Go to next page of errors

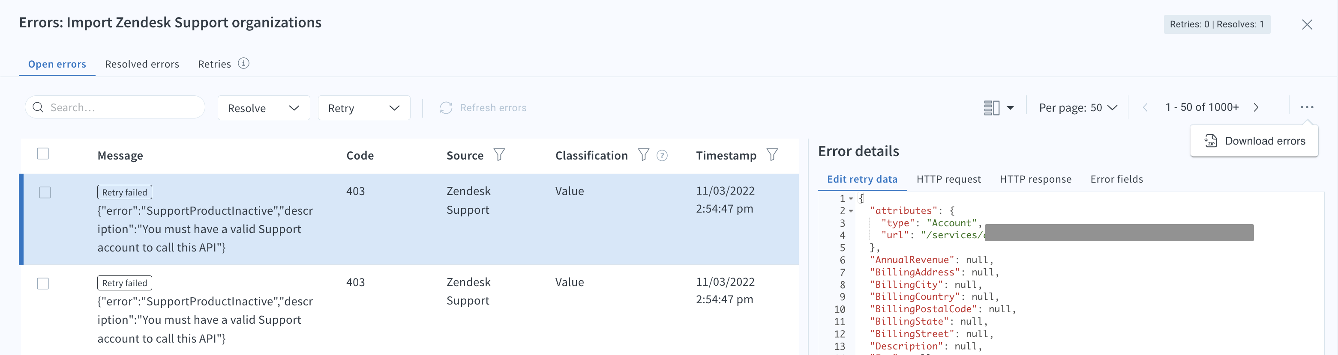click(1256, 108)
